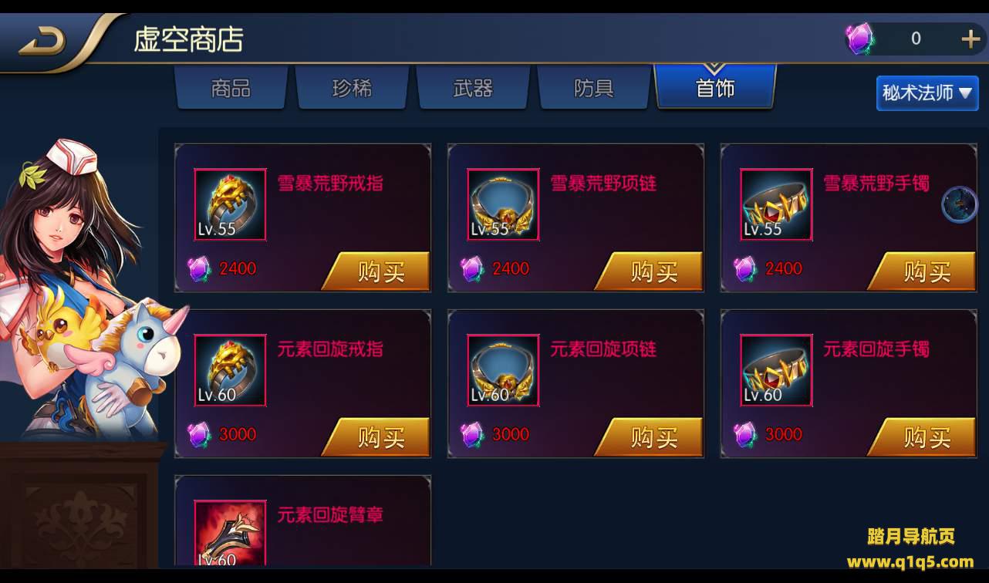Switch to the 武器 tab
This screenshot has width=989, height=583.
473,88
